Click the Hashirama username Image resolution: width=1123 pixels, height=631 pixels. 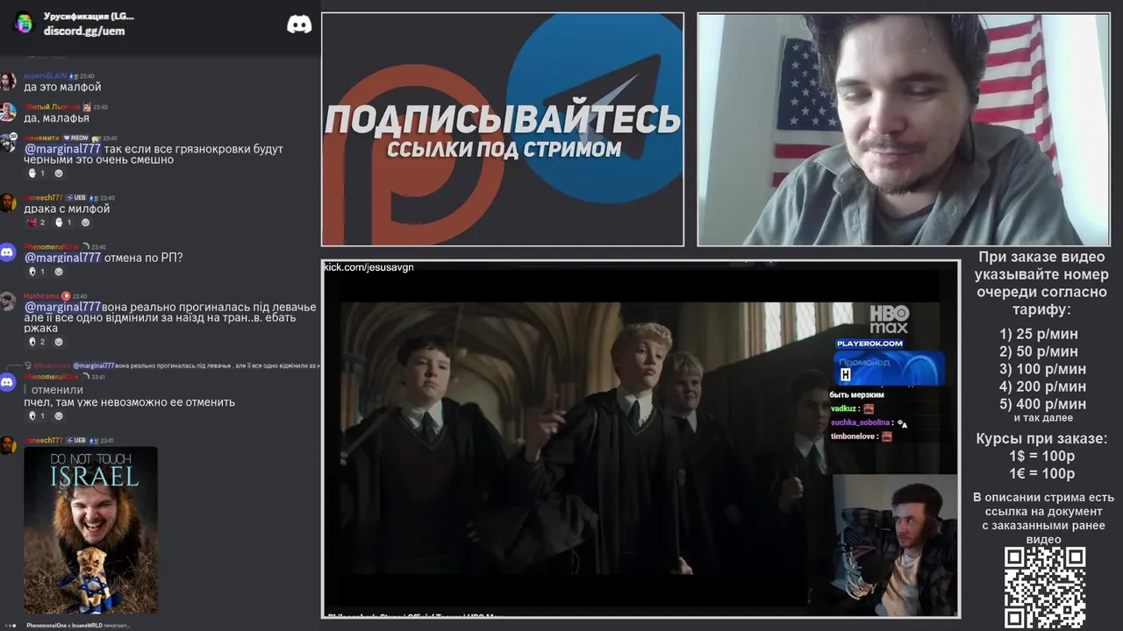41,296
